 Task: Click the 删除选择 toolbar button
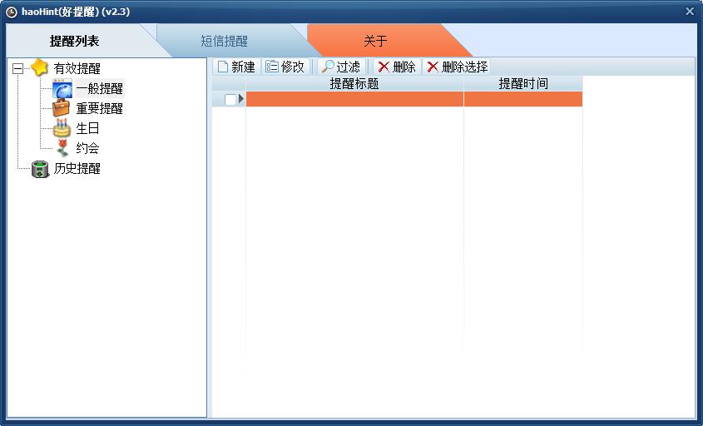(457, 67)
